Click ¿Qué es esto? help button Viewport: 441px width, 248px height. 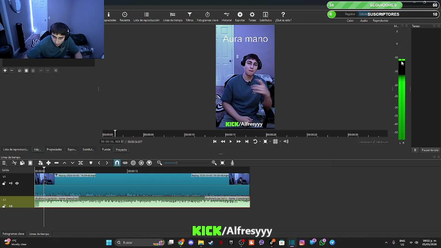click(283, 17)
